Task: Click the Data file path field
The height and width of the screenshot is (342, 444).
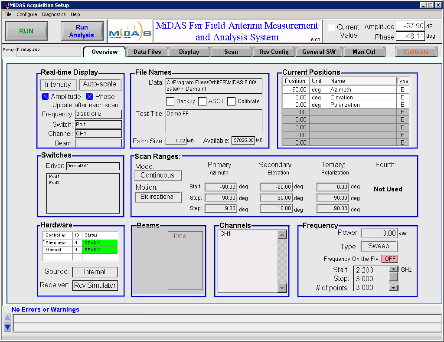Action: click(214, 86)
